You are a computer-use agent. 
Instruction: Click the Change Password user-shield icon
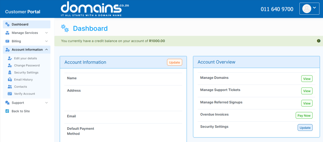(10, 65)
